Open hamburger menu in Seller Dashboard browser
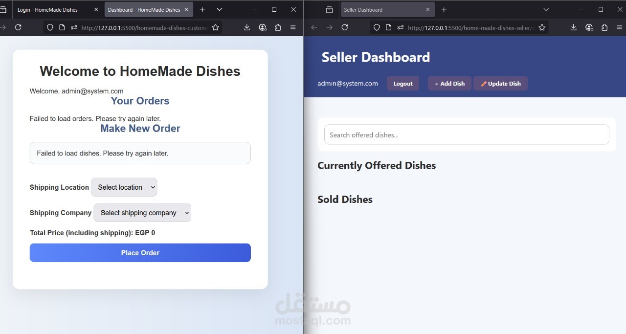 pos(620,27)
